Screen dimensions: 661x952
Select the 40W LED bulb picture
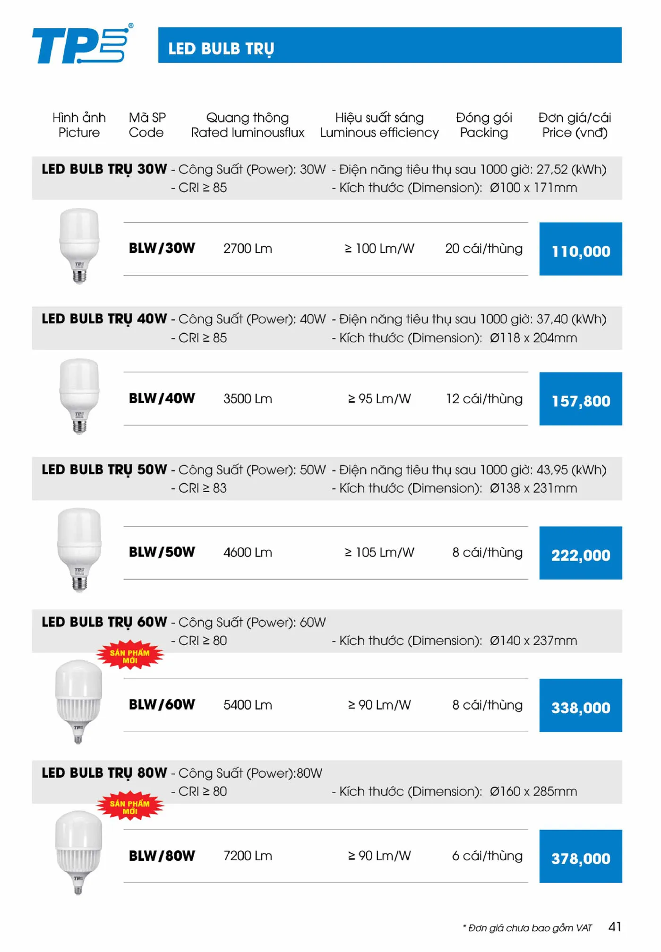coord(79,396)
